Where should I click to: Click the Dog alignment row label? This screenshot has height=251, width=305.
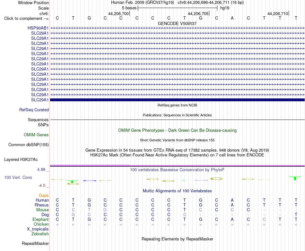45,215
